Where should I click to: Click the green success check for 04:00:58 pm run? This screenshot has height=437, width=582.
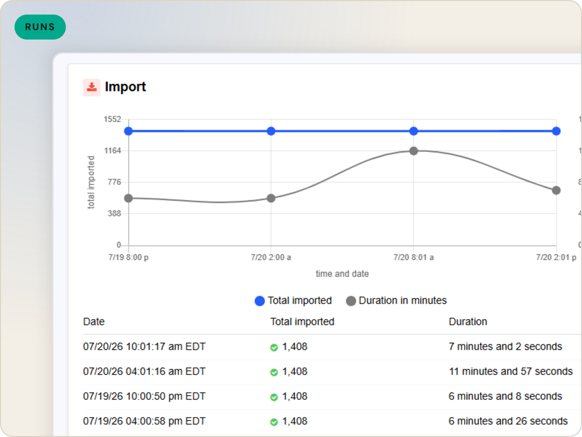click(274, 422)
